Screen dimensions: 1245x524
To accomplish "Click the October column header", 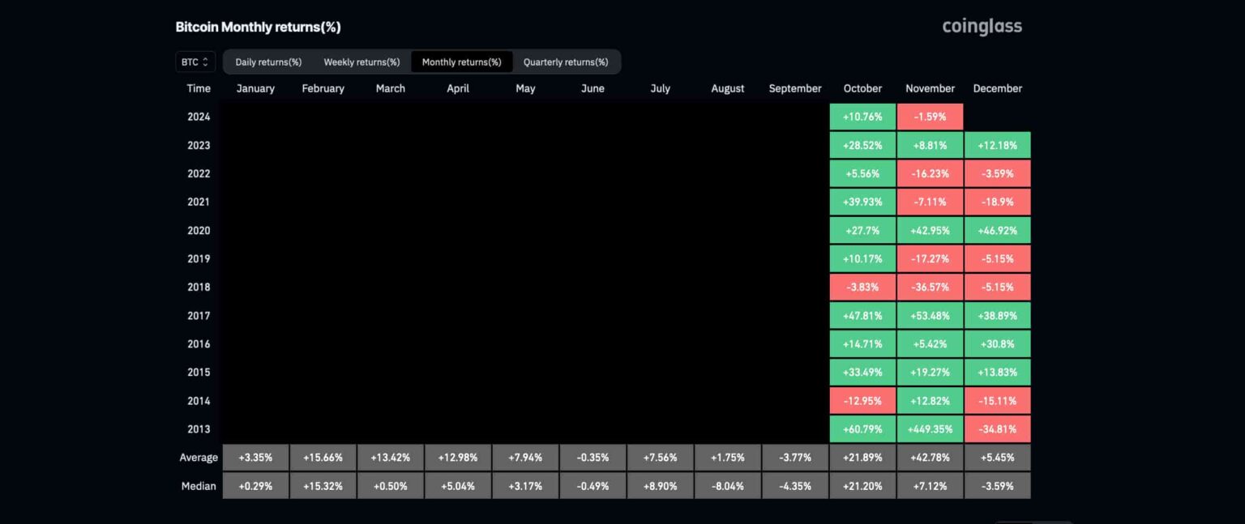I will pyautogui.click(x=862, y=88).
